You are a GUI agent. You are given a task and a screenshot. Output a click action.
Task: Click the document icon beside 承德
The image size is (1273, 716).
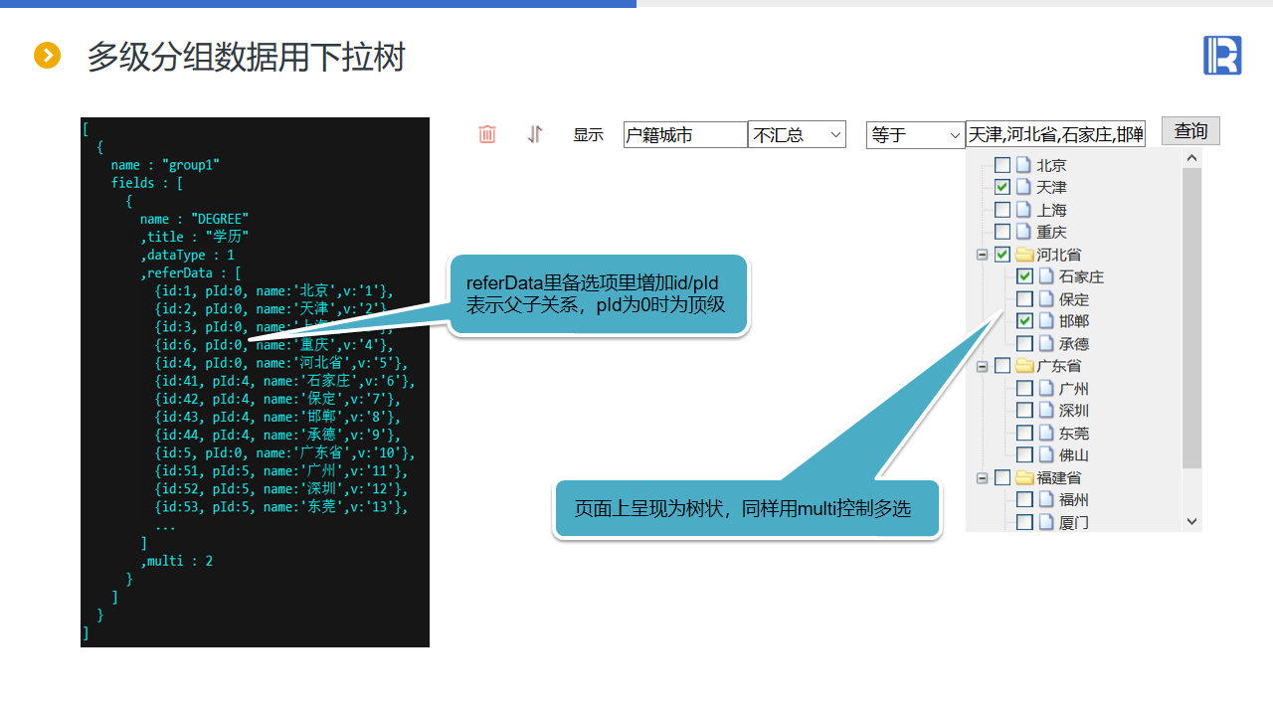point(1045,344)
